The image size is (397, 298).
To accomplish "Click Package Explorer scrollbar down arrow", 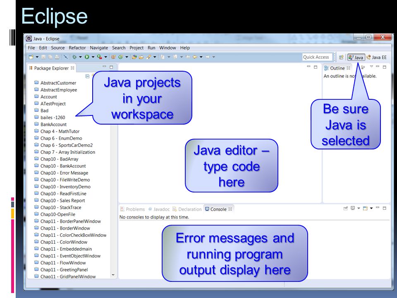I will coord(113,275).
